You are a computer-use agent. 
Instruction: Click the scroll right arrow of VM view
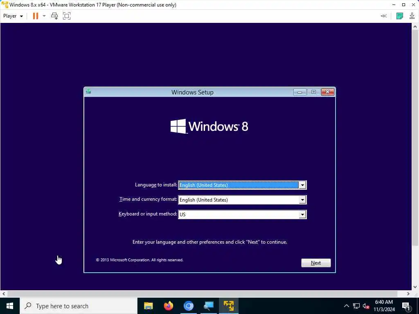click(408, 294)
